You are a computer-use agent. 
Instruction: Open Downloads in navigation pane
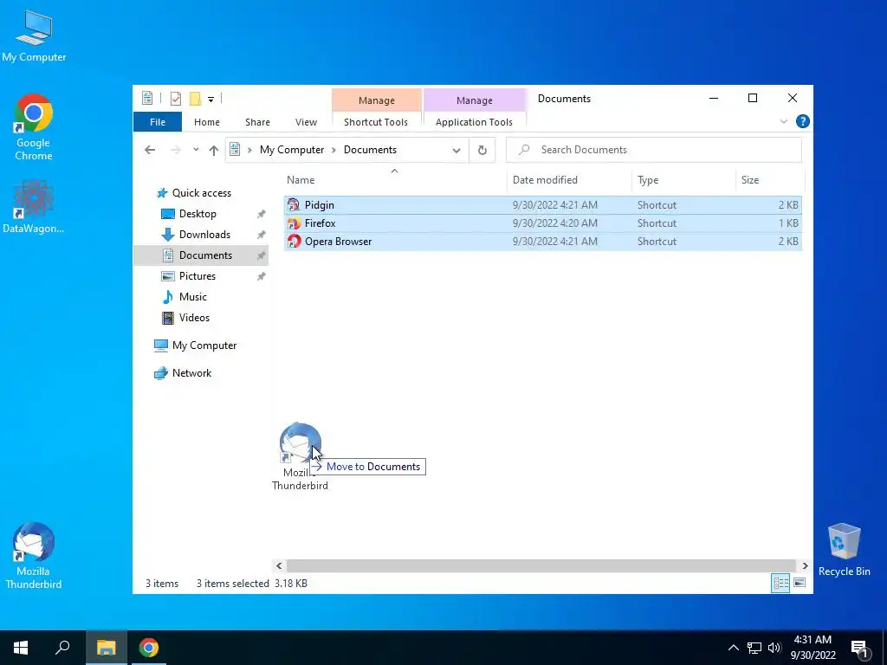pos(204,235)
